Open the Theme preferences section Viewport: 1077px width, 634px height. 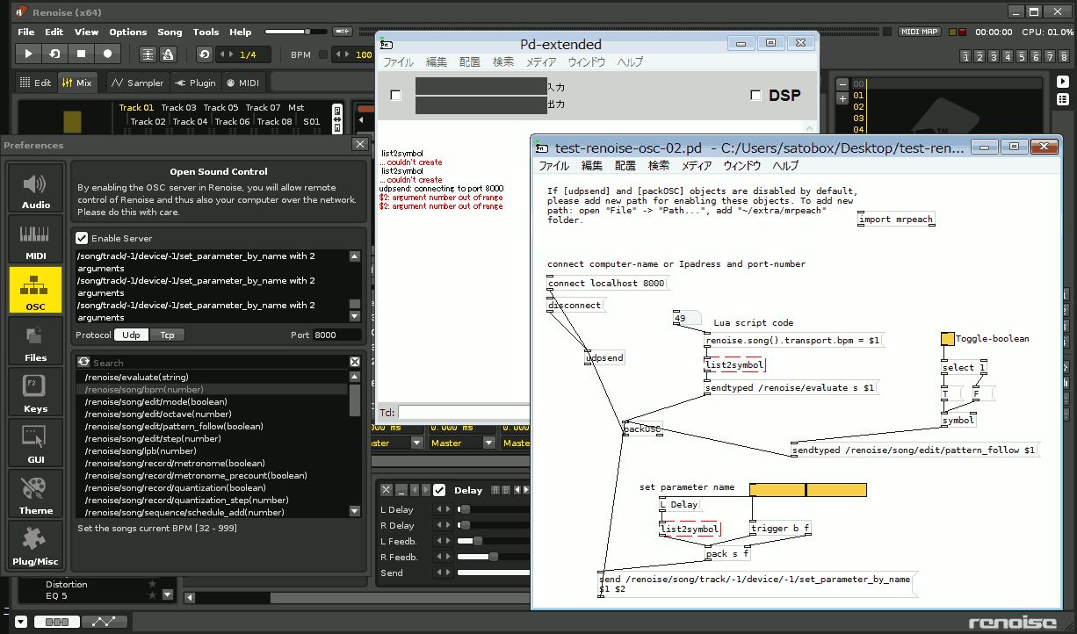[x=35, y=494]
